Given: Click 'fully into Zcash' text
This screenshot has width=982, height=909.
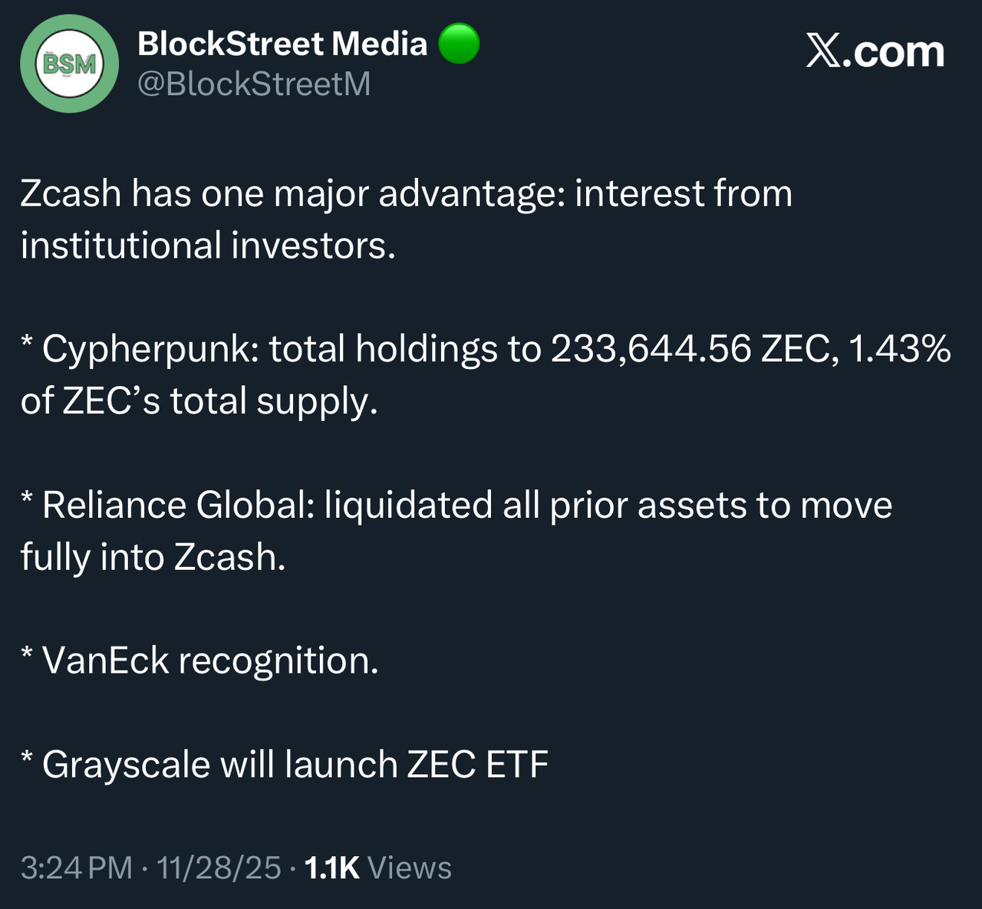Looking at the screenshot, I should (152, 557).
